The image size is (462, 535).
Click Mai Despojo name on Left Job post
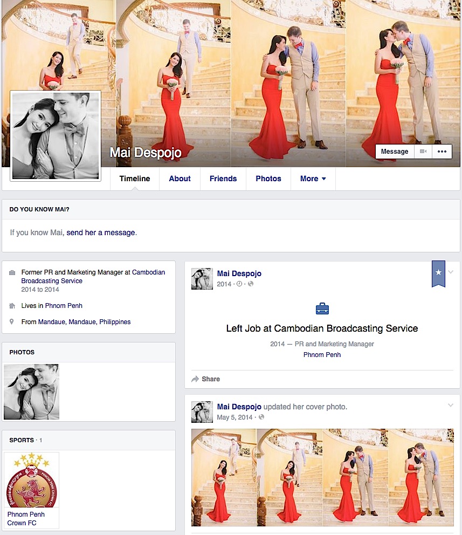pyautogui.click(x=239, y=273)
